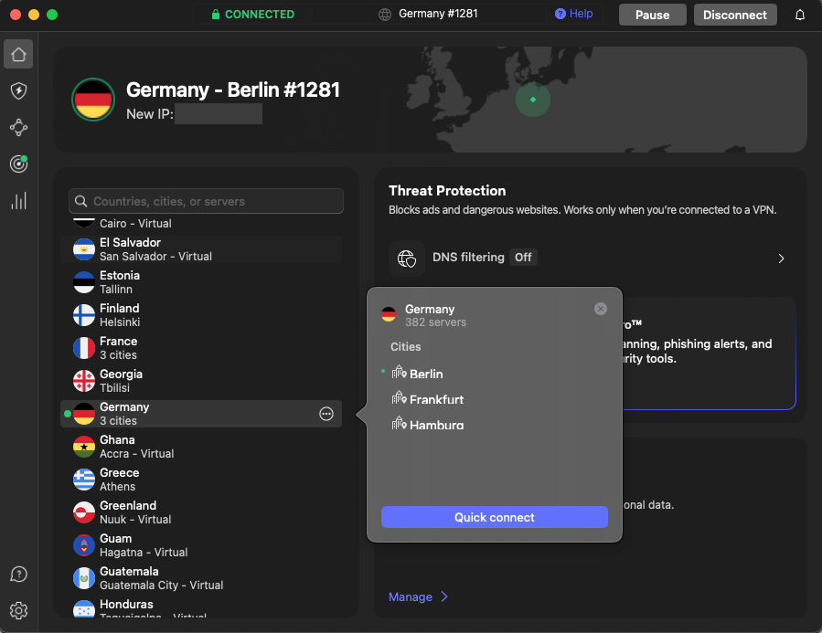Click the Disconnect button
Image resolution: width=822 pixels, height=633 pixels.
pos(735,15)
